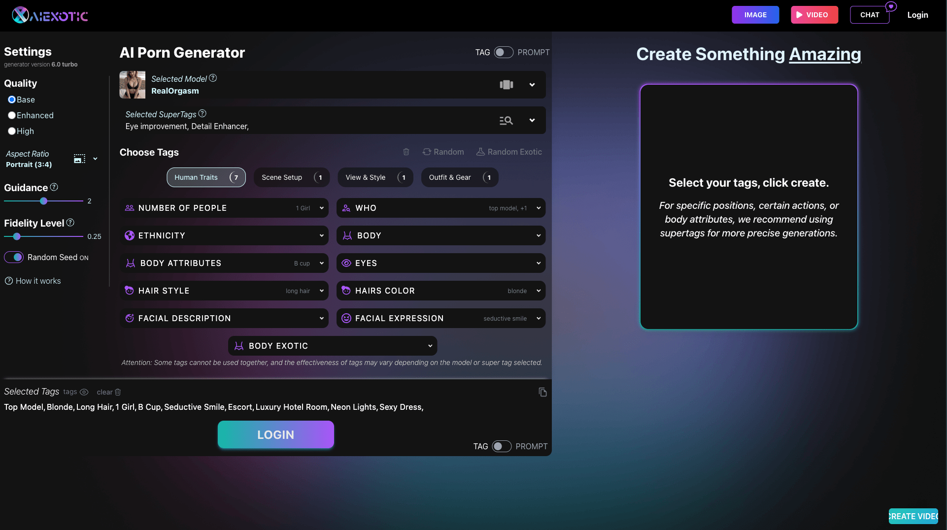Expand the Selected SuperTags chevron
Image resolution: width=947 pixels, height=530 pixels.
(x=532, y=120)
